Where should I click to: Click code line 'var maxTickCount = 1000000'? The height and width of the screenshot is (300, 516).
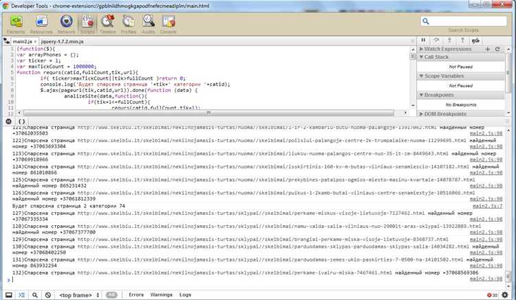[x=56, y=67]
